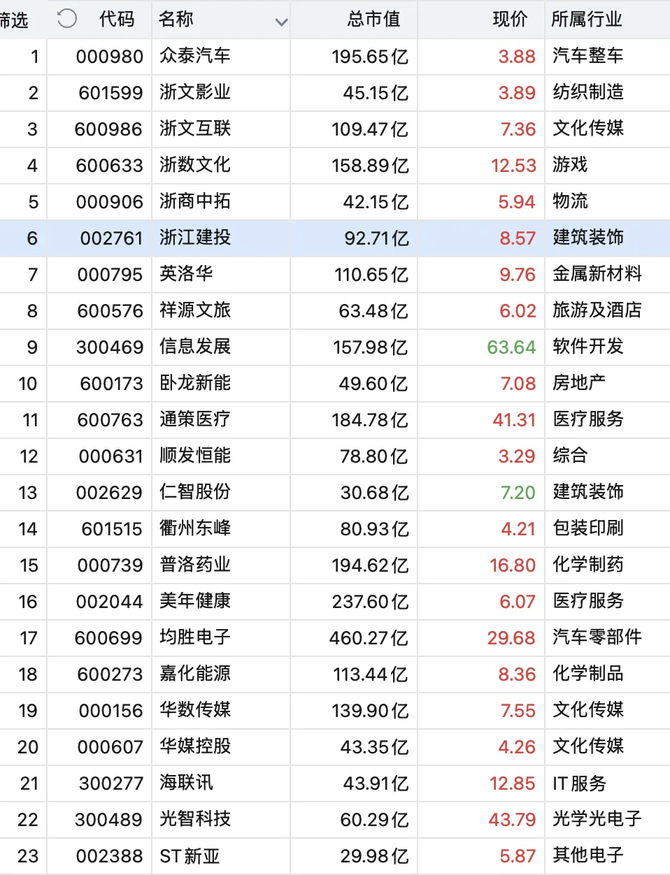This screenshot has width=670, height=875.
Task: Select the stock 仁智股份
Action: coord(195,492)
